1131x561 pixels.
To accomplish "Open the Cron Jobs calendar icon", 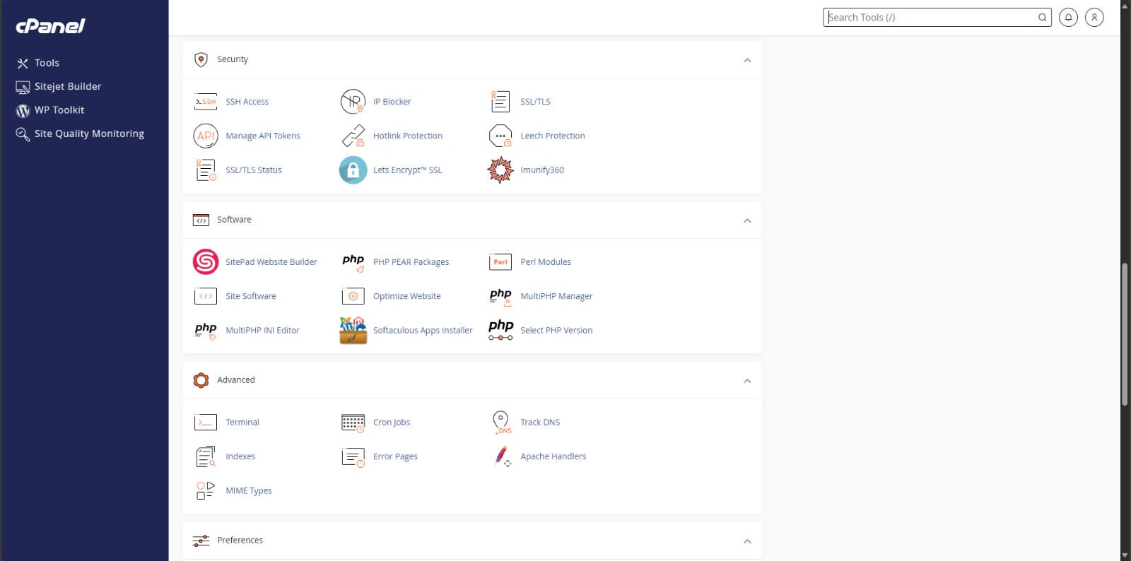I will tap(353, 423).
